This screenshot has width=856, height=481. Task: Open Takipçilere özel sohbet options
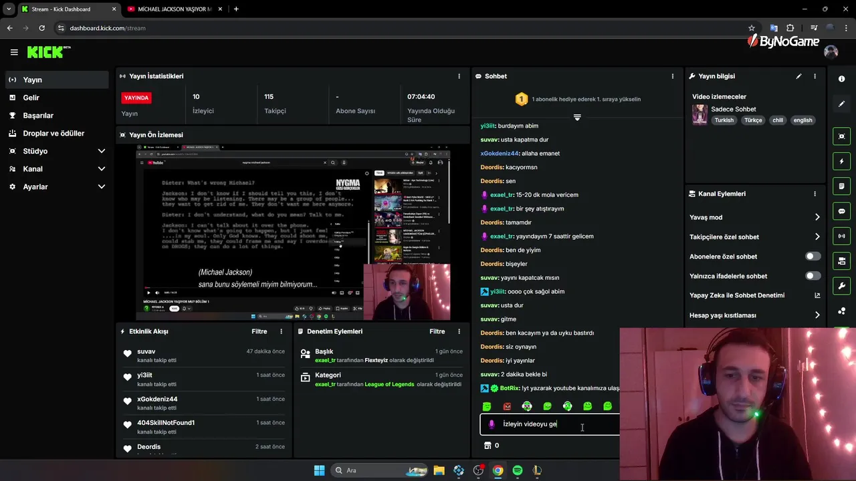pos(755,236)
